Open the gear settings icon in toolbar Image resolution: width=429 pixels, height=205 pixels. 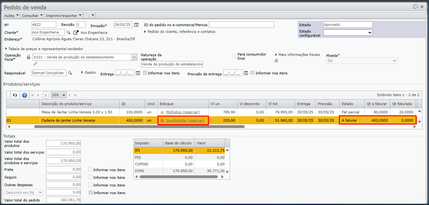point(86,16)
